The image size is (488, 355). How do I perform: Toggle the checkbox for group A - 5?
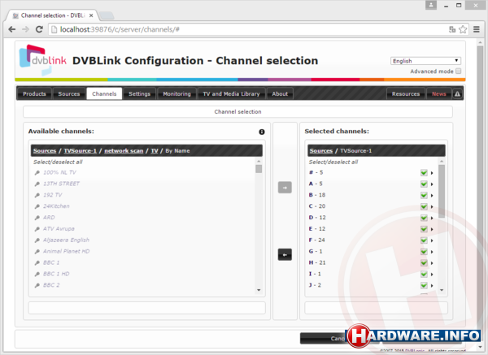point(424,184)
